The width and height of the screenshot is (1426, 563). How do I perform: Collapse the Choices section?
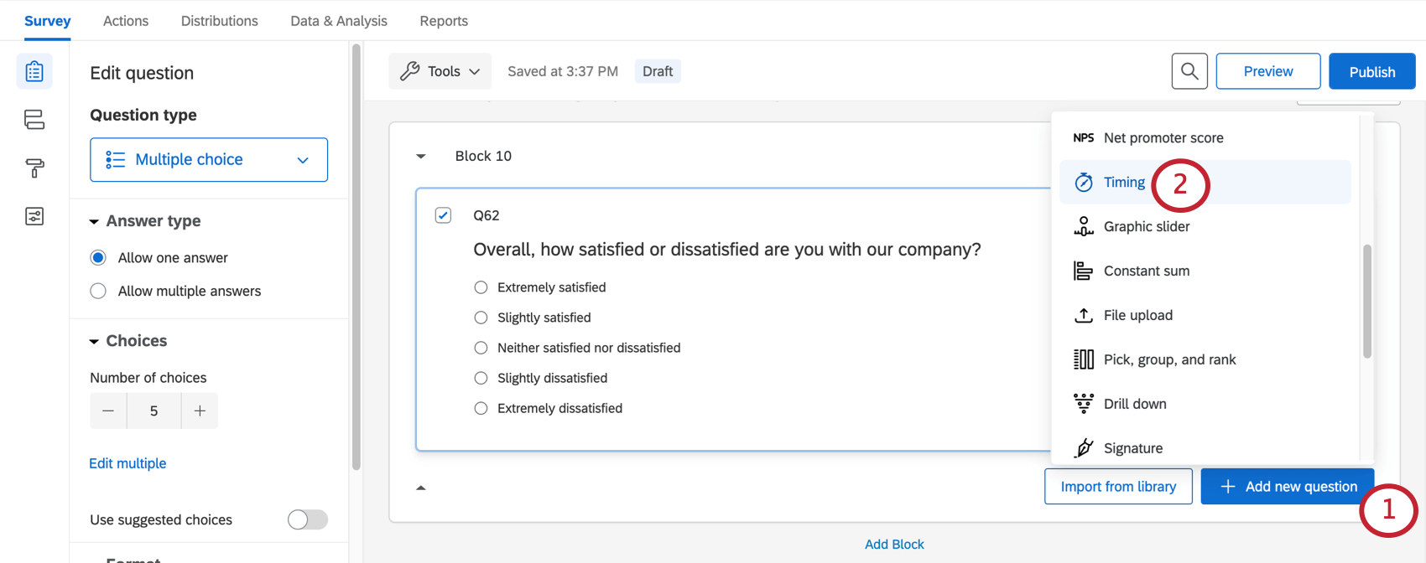(x=94, y=340)
